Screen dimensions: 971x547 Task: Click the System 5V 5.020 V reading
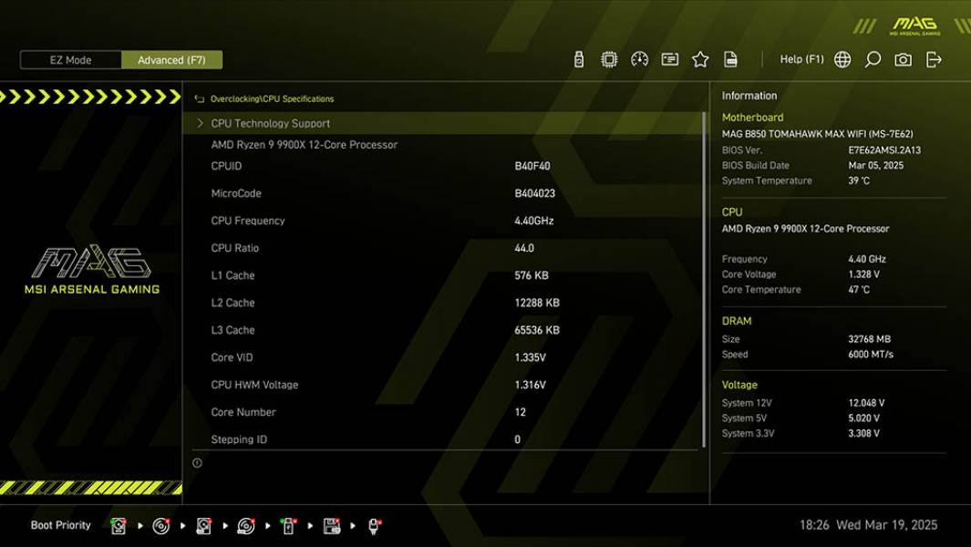(863, 418)
